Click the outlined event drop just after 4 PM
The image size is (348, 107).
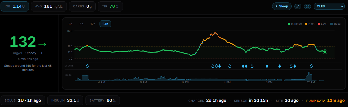point(230,66)
